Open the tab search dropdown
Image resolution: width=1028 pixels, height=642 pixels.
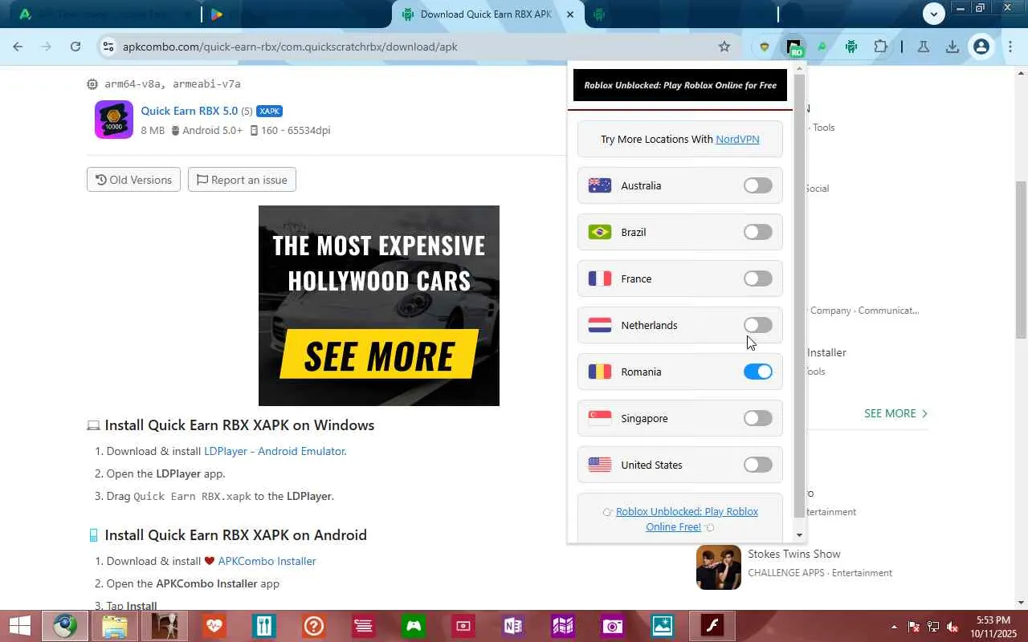pyautogui.click(x=933, y=14)
